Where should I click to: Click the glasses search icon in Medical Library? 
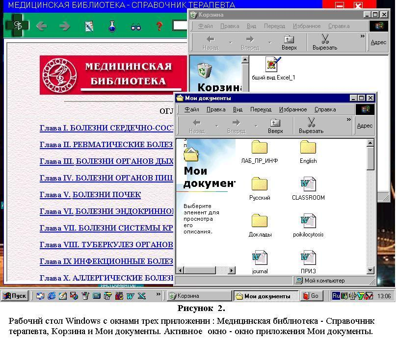pos(136,27)
